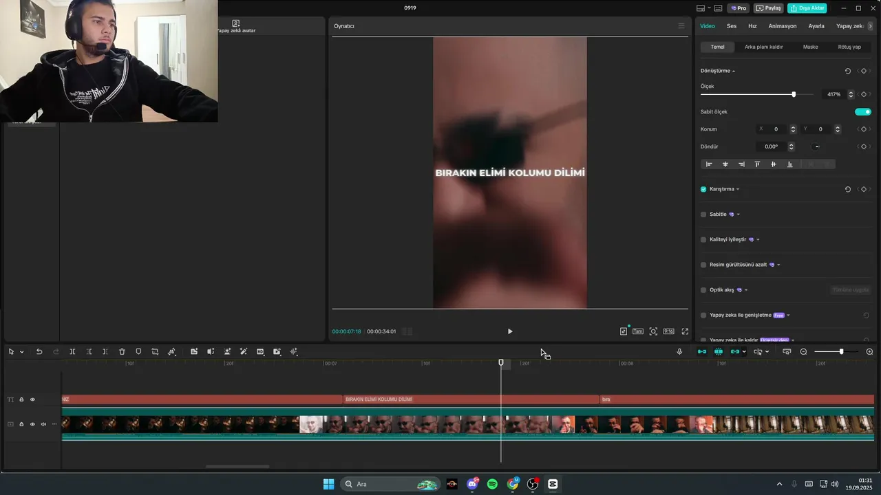Click the undo arrow in timeline toolbar
This screenshot has height=495, width=881.
click(39, 351)
